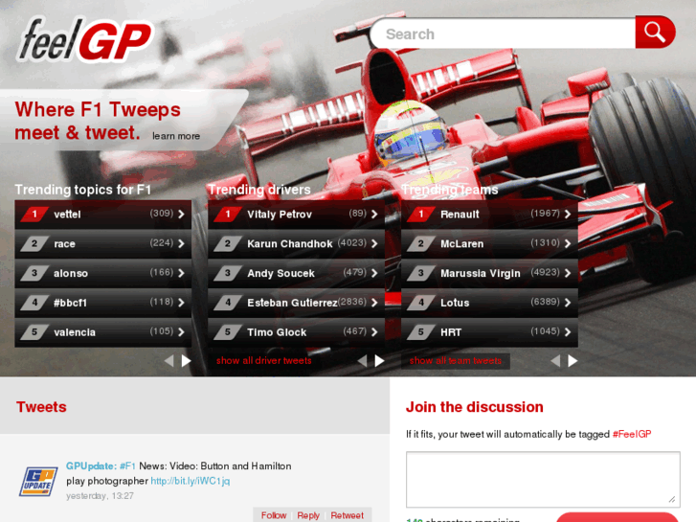Open the chevron next to Esteban Gutierrez
The width and height of the screenshot is (696, 522).
click(374, 303)
